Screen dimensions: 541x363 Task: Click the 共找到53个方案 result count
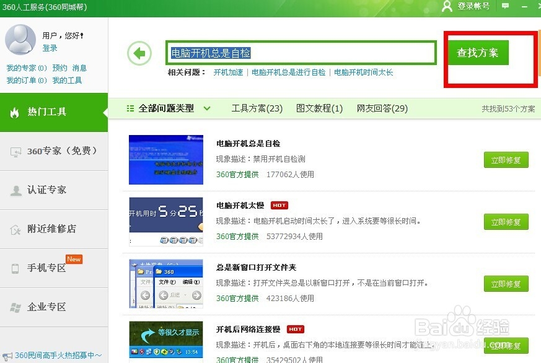508,109
